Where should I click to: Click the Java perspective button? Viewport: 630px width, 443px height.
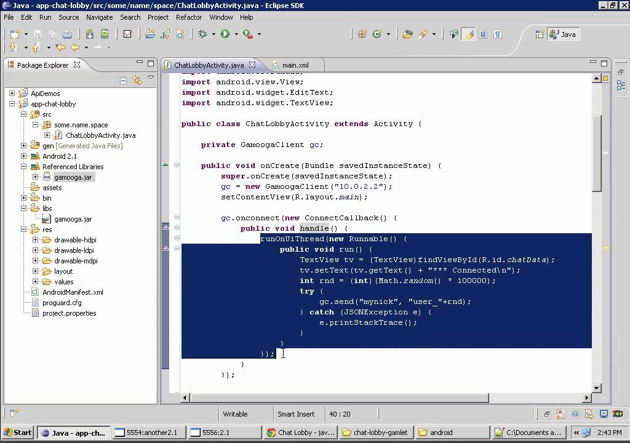click(x=564, y=34)
